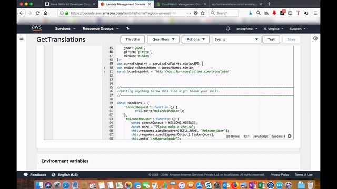Open code editor settings gear
The height and width of the screenshot is (189, 337).
(x=290, y=136)
